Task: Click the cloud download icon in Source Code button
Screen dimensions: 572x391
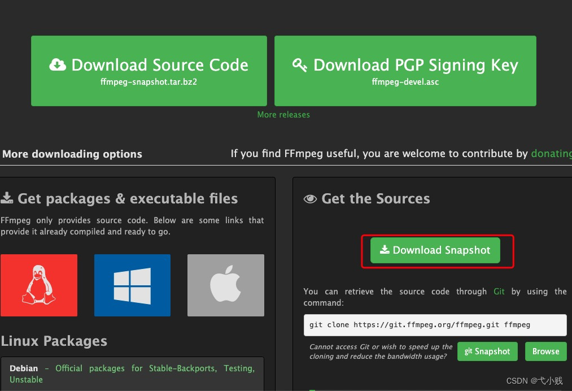Action: tap(58, 64)
